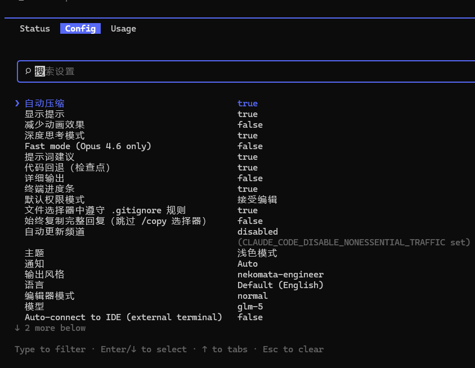Toggle the 减少动画效果 false value

click(x=250, y=125)
